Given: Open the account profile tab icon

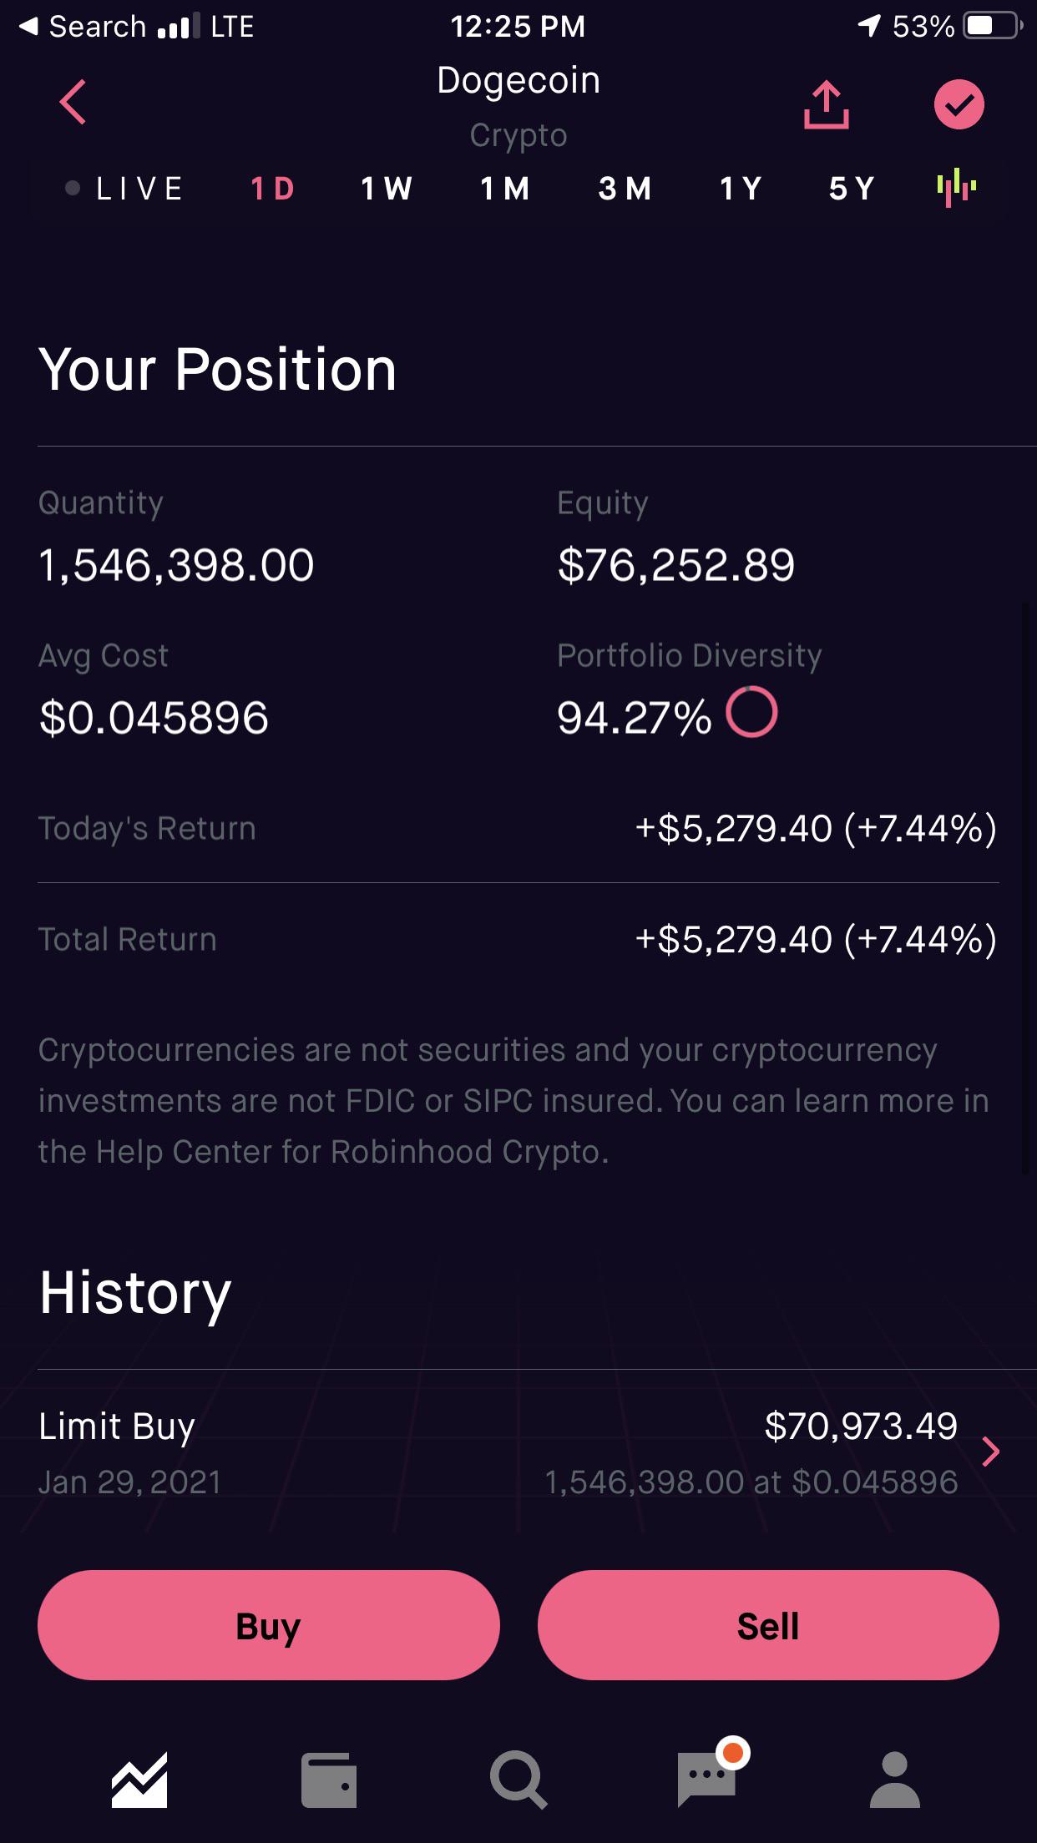Looking at the screenshot, I should click(895, 1780).
